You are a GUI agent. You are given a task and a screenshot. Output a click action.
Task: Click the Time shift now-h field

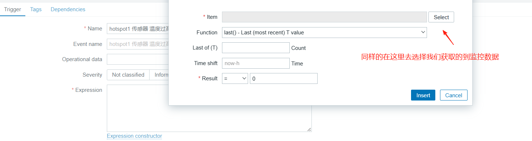[256, 63]
